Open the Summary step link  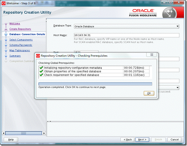[x=15, y=56]
